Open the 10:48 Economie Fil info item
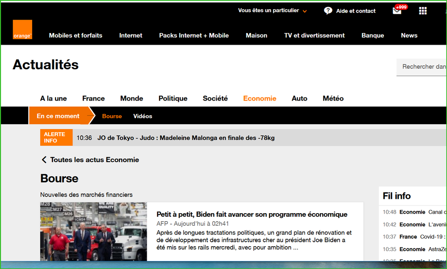 414,212
